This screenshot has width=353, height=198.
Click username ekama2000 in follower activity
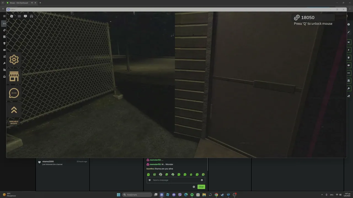[x=48, y=161]
